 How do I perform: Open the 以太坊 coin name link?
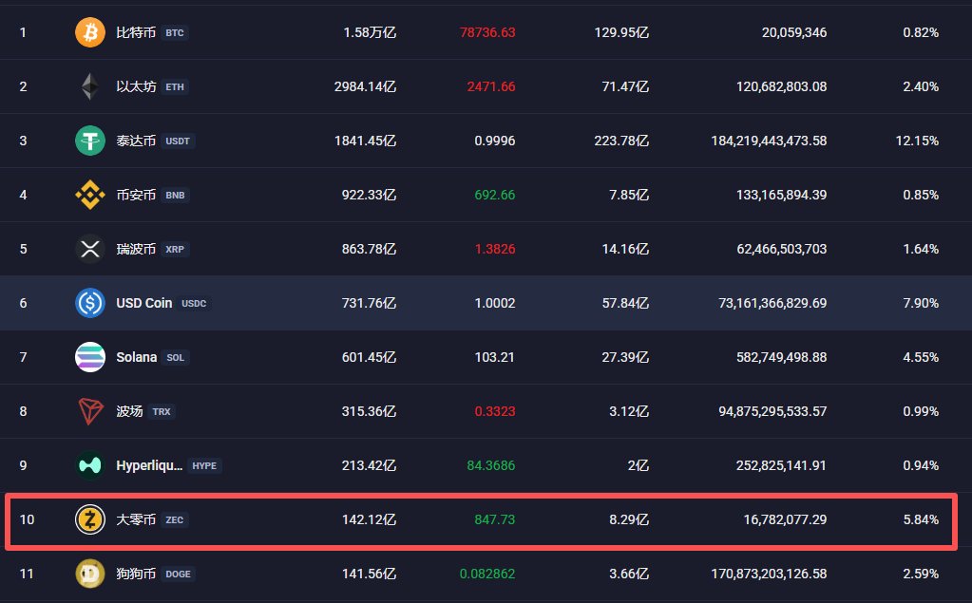pyautogui.click(x=136, y=86)
